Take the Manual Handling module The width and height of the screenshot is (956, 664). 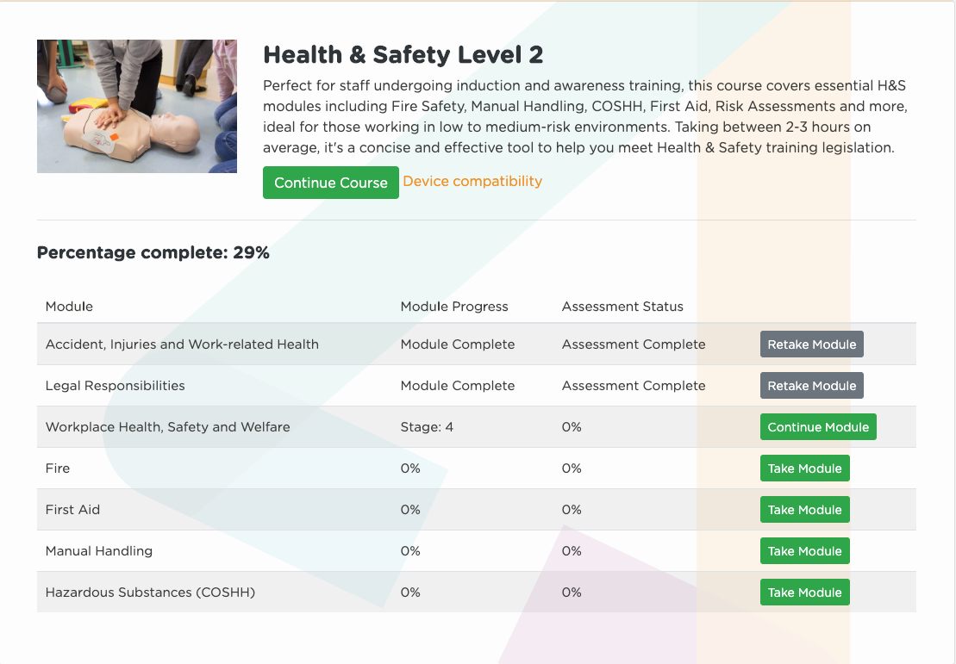point(805,551)
